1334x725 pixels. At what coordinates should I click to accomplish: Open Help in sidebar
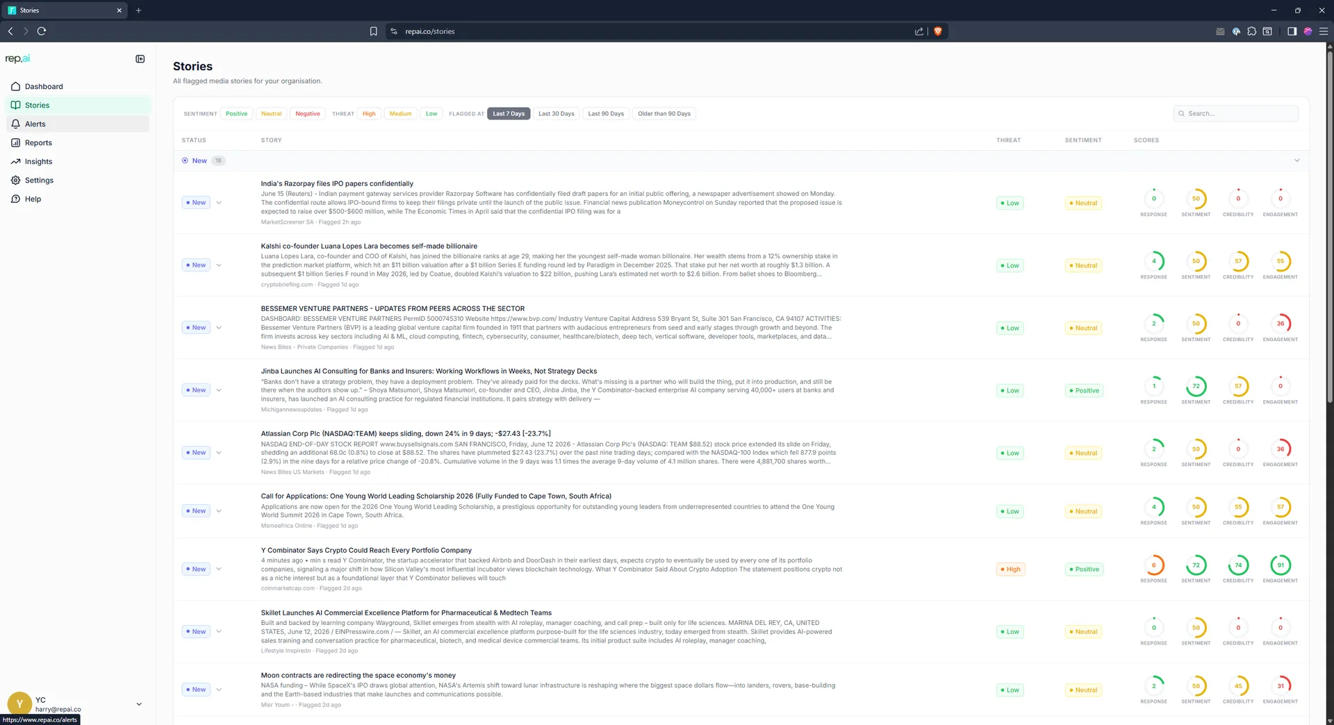pos(78,199)
